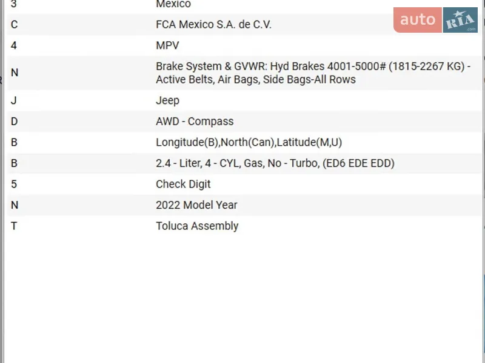Click the 'N' code beside 2022 Model Year
The image size is (485, 363).
click(x=15, y=205)
